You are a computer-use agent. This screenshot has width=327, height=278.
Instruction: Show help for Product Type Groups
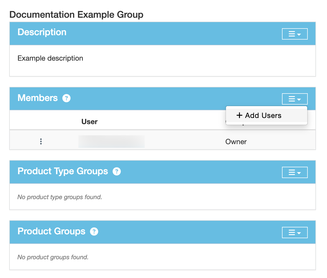click(117, 171)
